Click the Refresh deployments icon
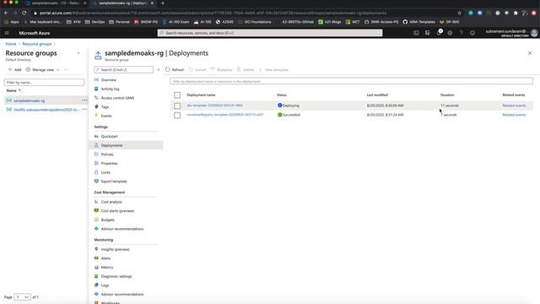The width and height of the screenshot is (540, 304). click(x=168, y=69)
